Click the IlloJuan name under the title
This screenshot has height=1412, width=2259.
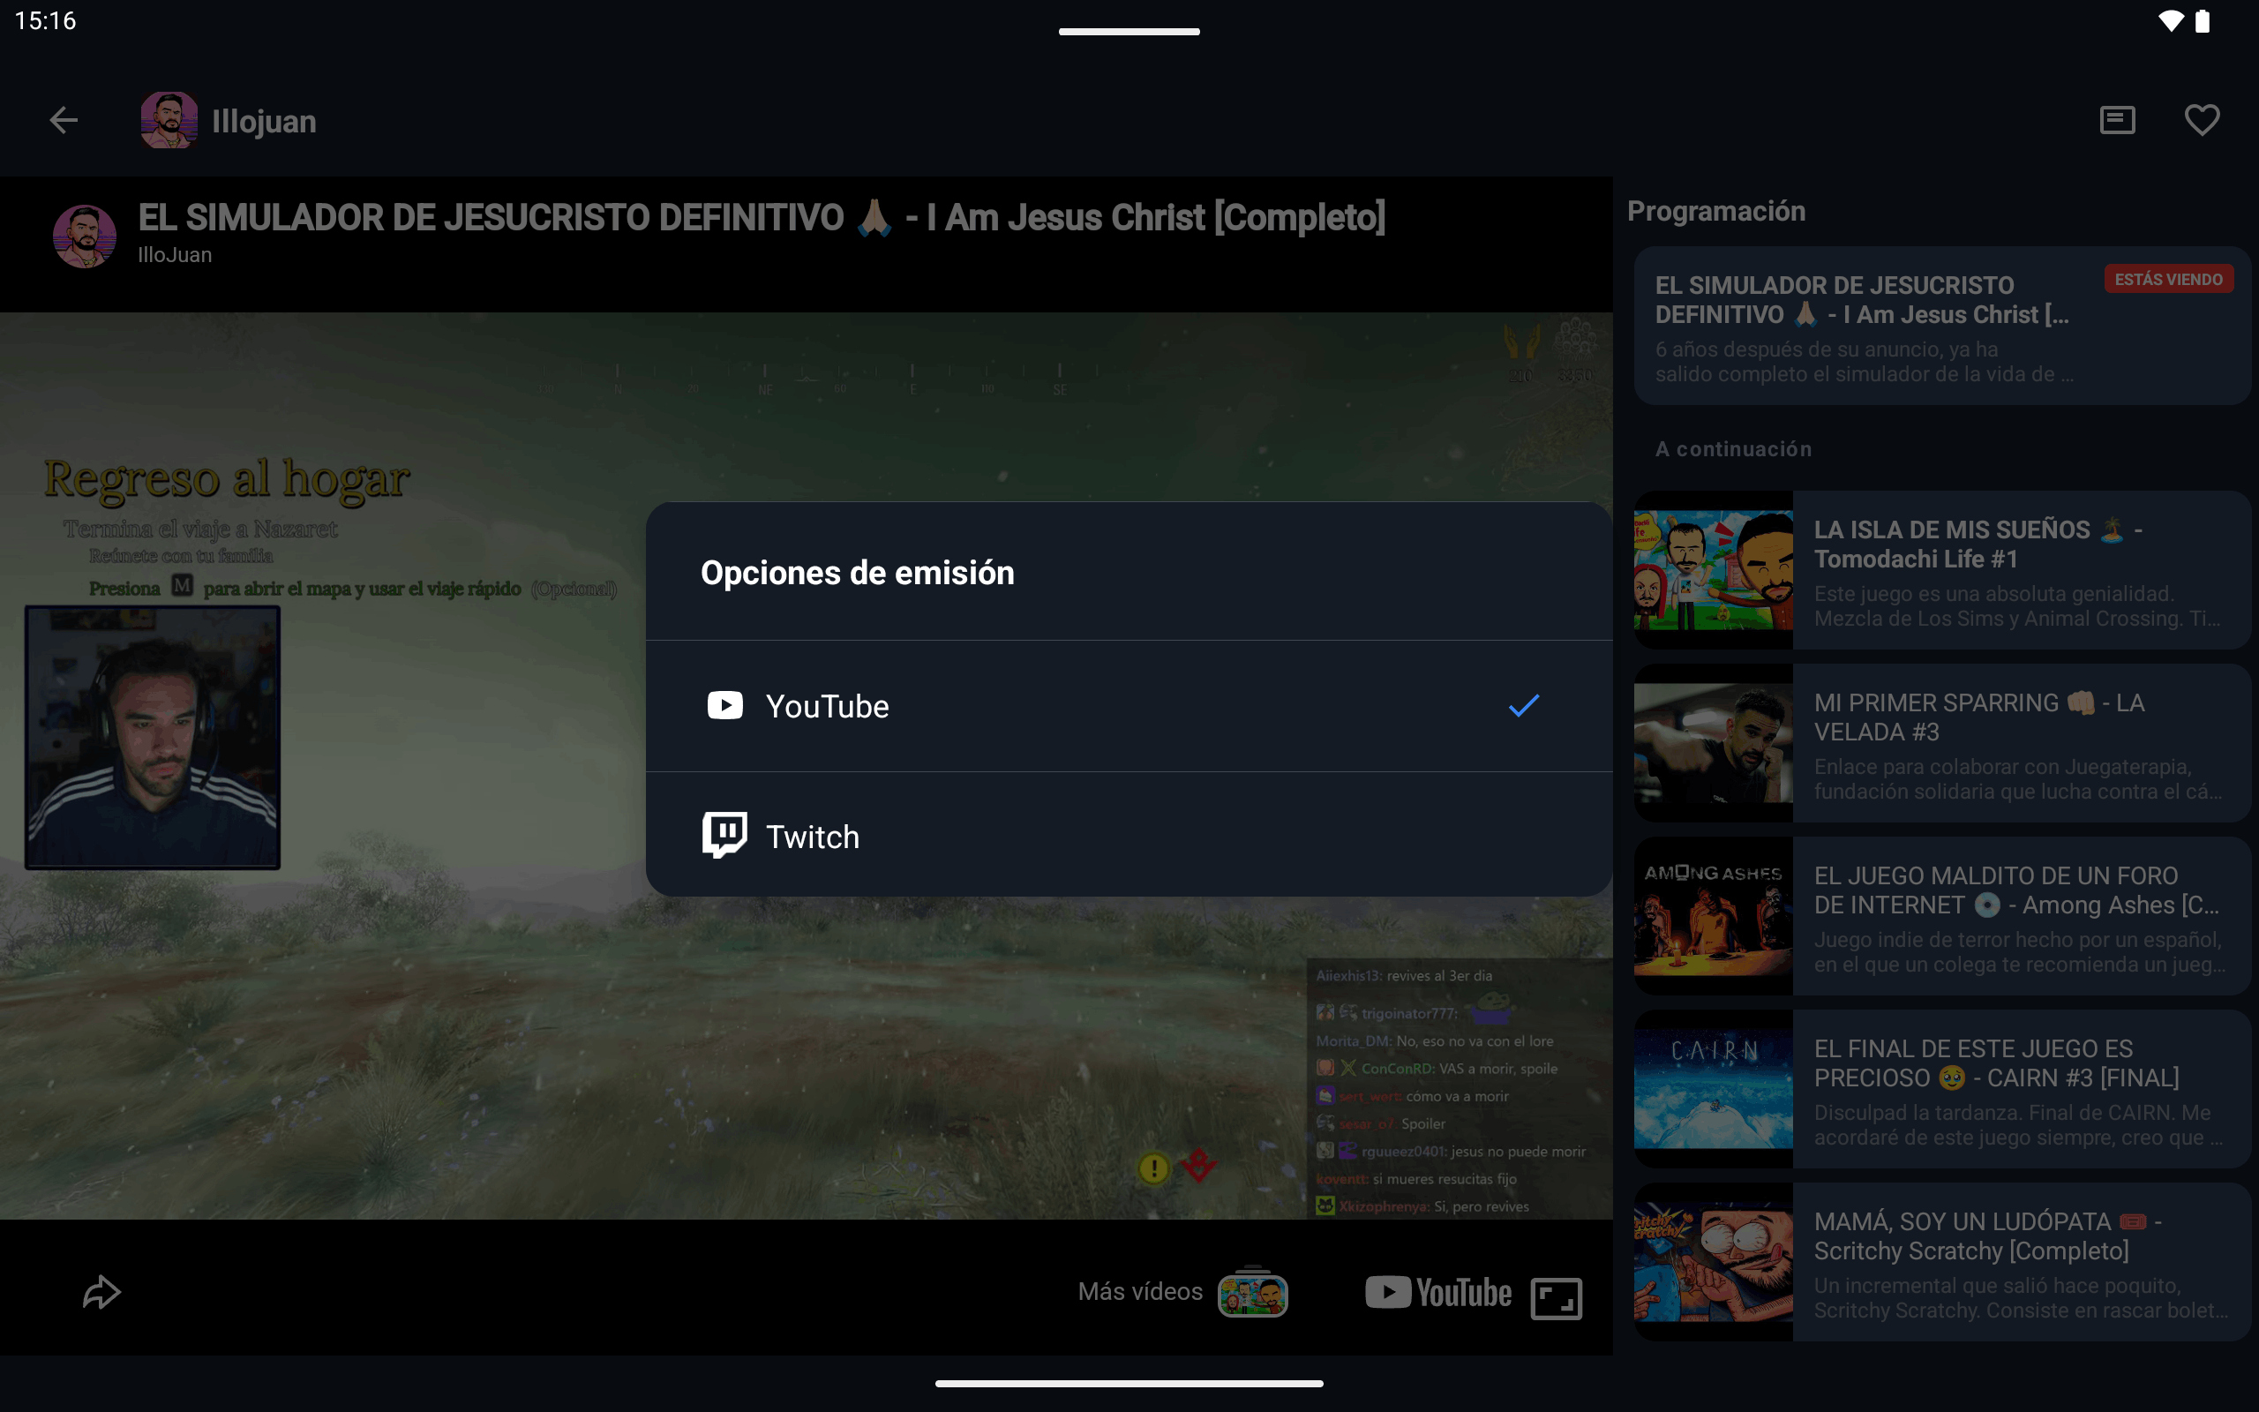click(175, 255)
